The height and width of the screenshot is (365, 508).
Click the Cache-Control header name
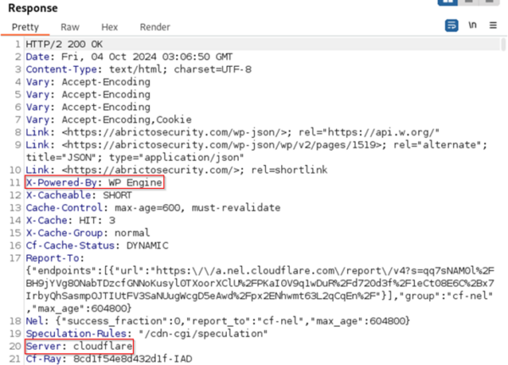point(64,207)
